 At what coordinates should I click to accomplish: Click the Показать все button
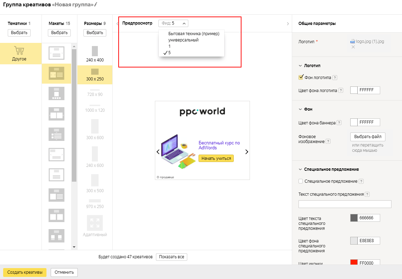(171, 257)
